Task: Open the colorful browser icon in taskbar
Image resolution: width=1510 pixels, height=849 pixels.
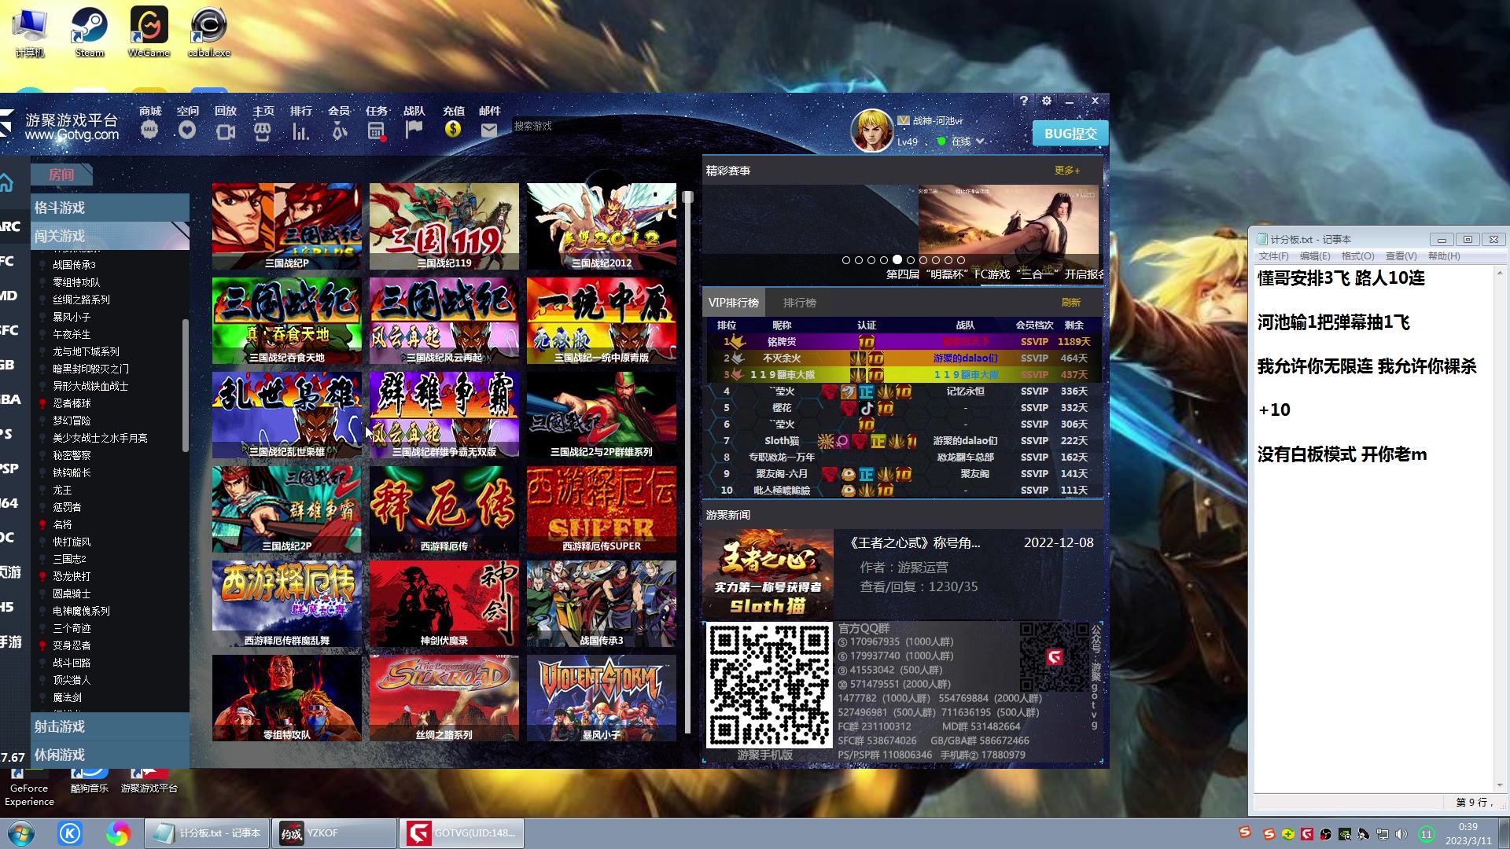Action: 119,833
